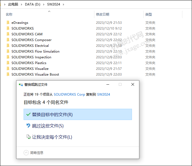Screen dimensions: 192x166
Task: Click date 2023/12/10 9:12 cell
Action: point(109,28)
